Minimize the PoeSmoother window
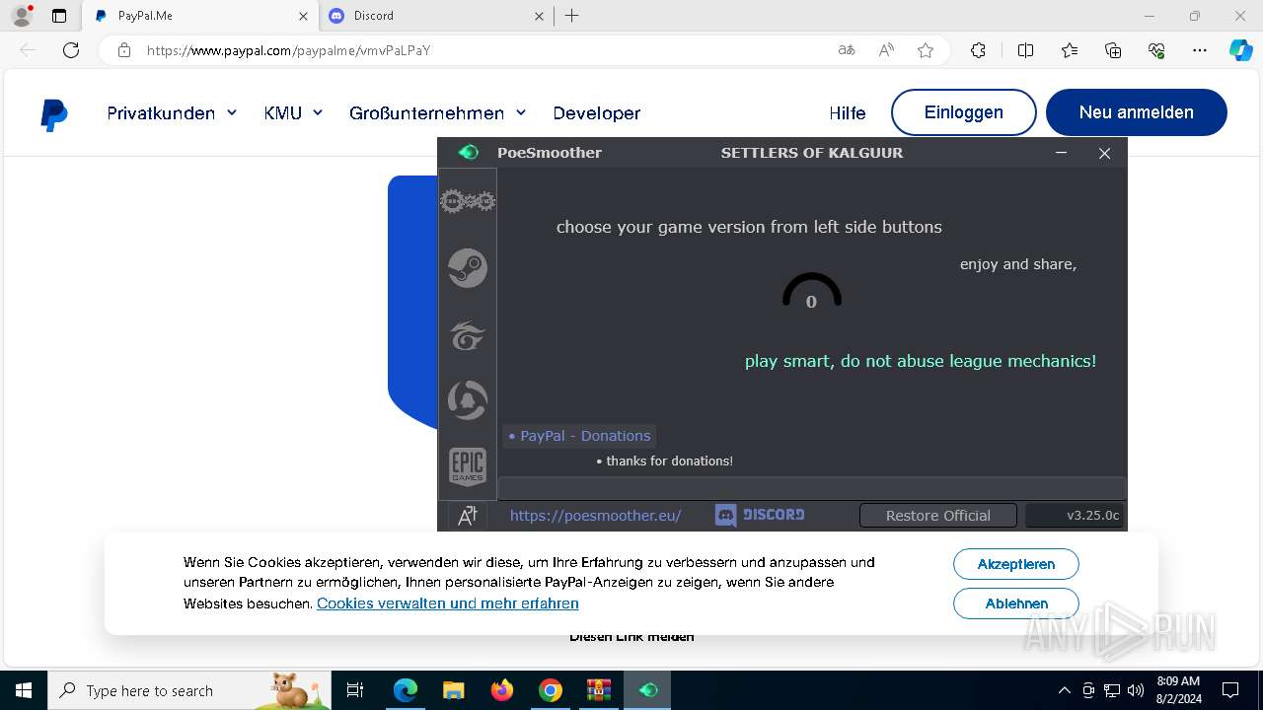 (x=1062, y=153)
